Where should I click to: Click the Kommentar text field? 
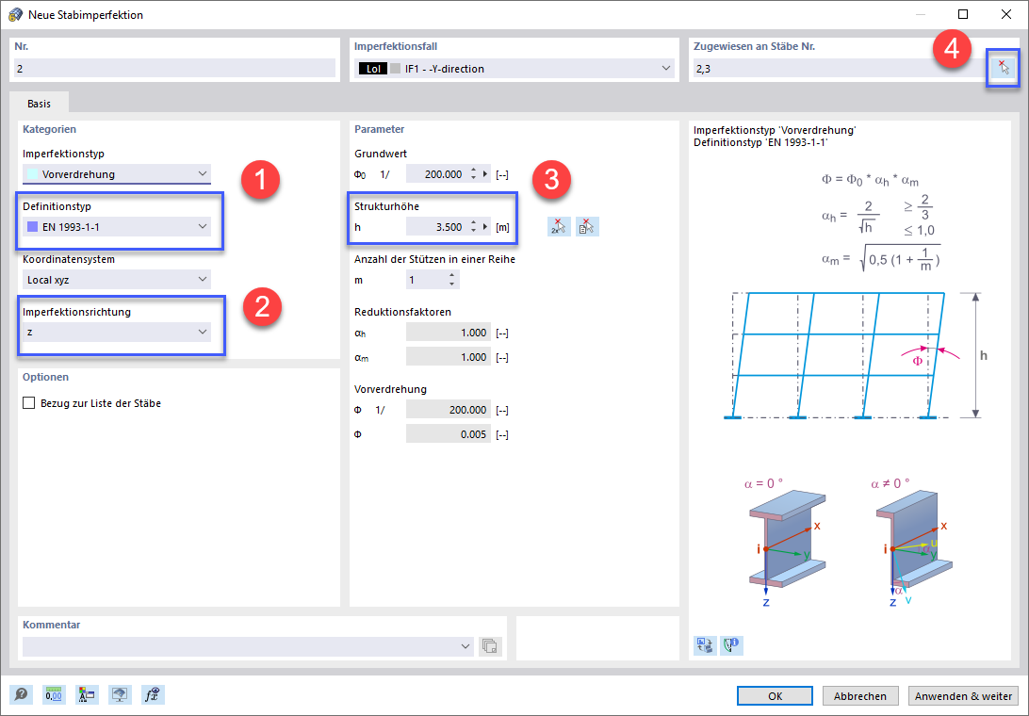coord(240,646)
